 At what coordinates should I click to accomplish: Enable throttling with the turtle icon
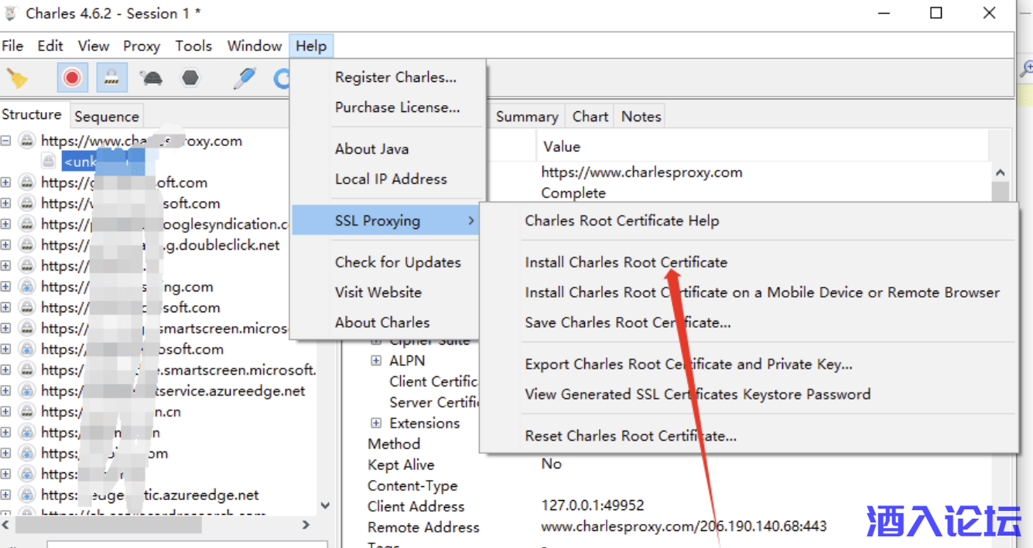(151, 78)
